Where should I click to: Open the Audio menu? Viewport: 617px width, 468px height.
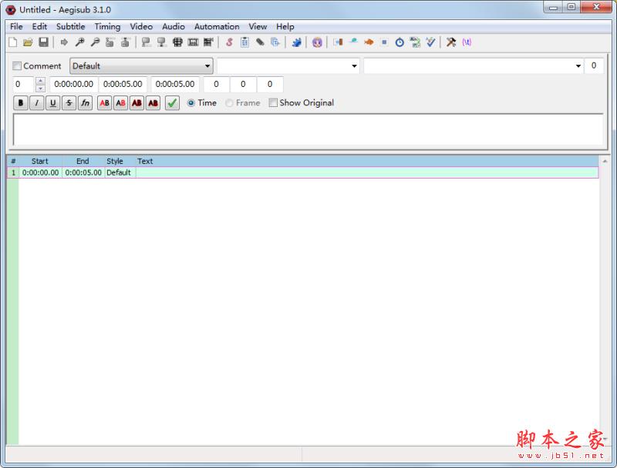tap(174, 26)
